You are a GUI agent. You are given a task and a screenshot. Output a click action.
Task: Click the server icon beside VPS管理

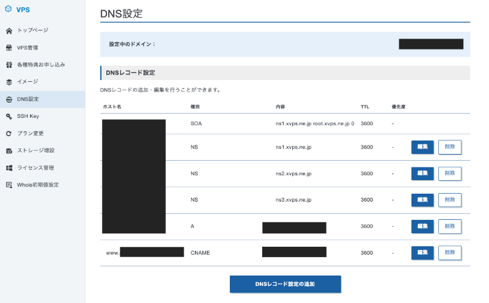[x=9, y=48]
